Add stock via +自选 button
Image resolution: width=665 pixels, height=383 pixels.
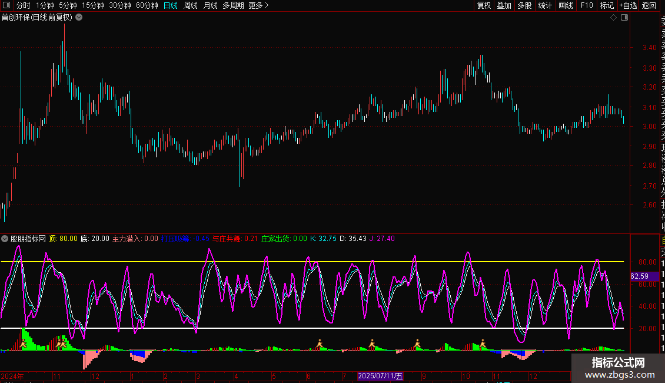[x=628, y=5]
